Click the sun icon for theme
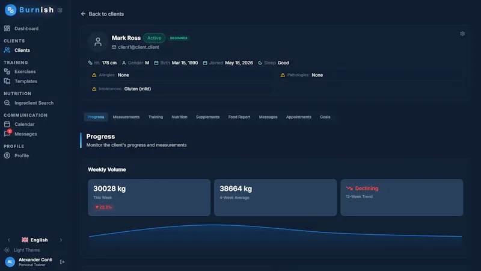The height and width of the screenshot is (271, 481). coord(7,250)
